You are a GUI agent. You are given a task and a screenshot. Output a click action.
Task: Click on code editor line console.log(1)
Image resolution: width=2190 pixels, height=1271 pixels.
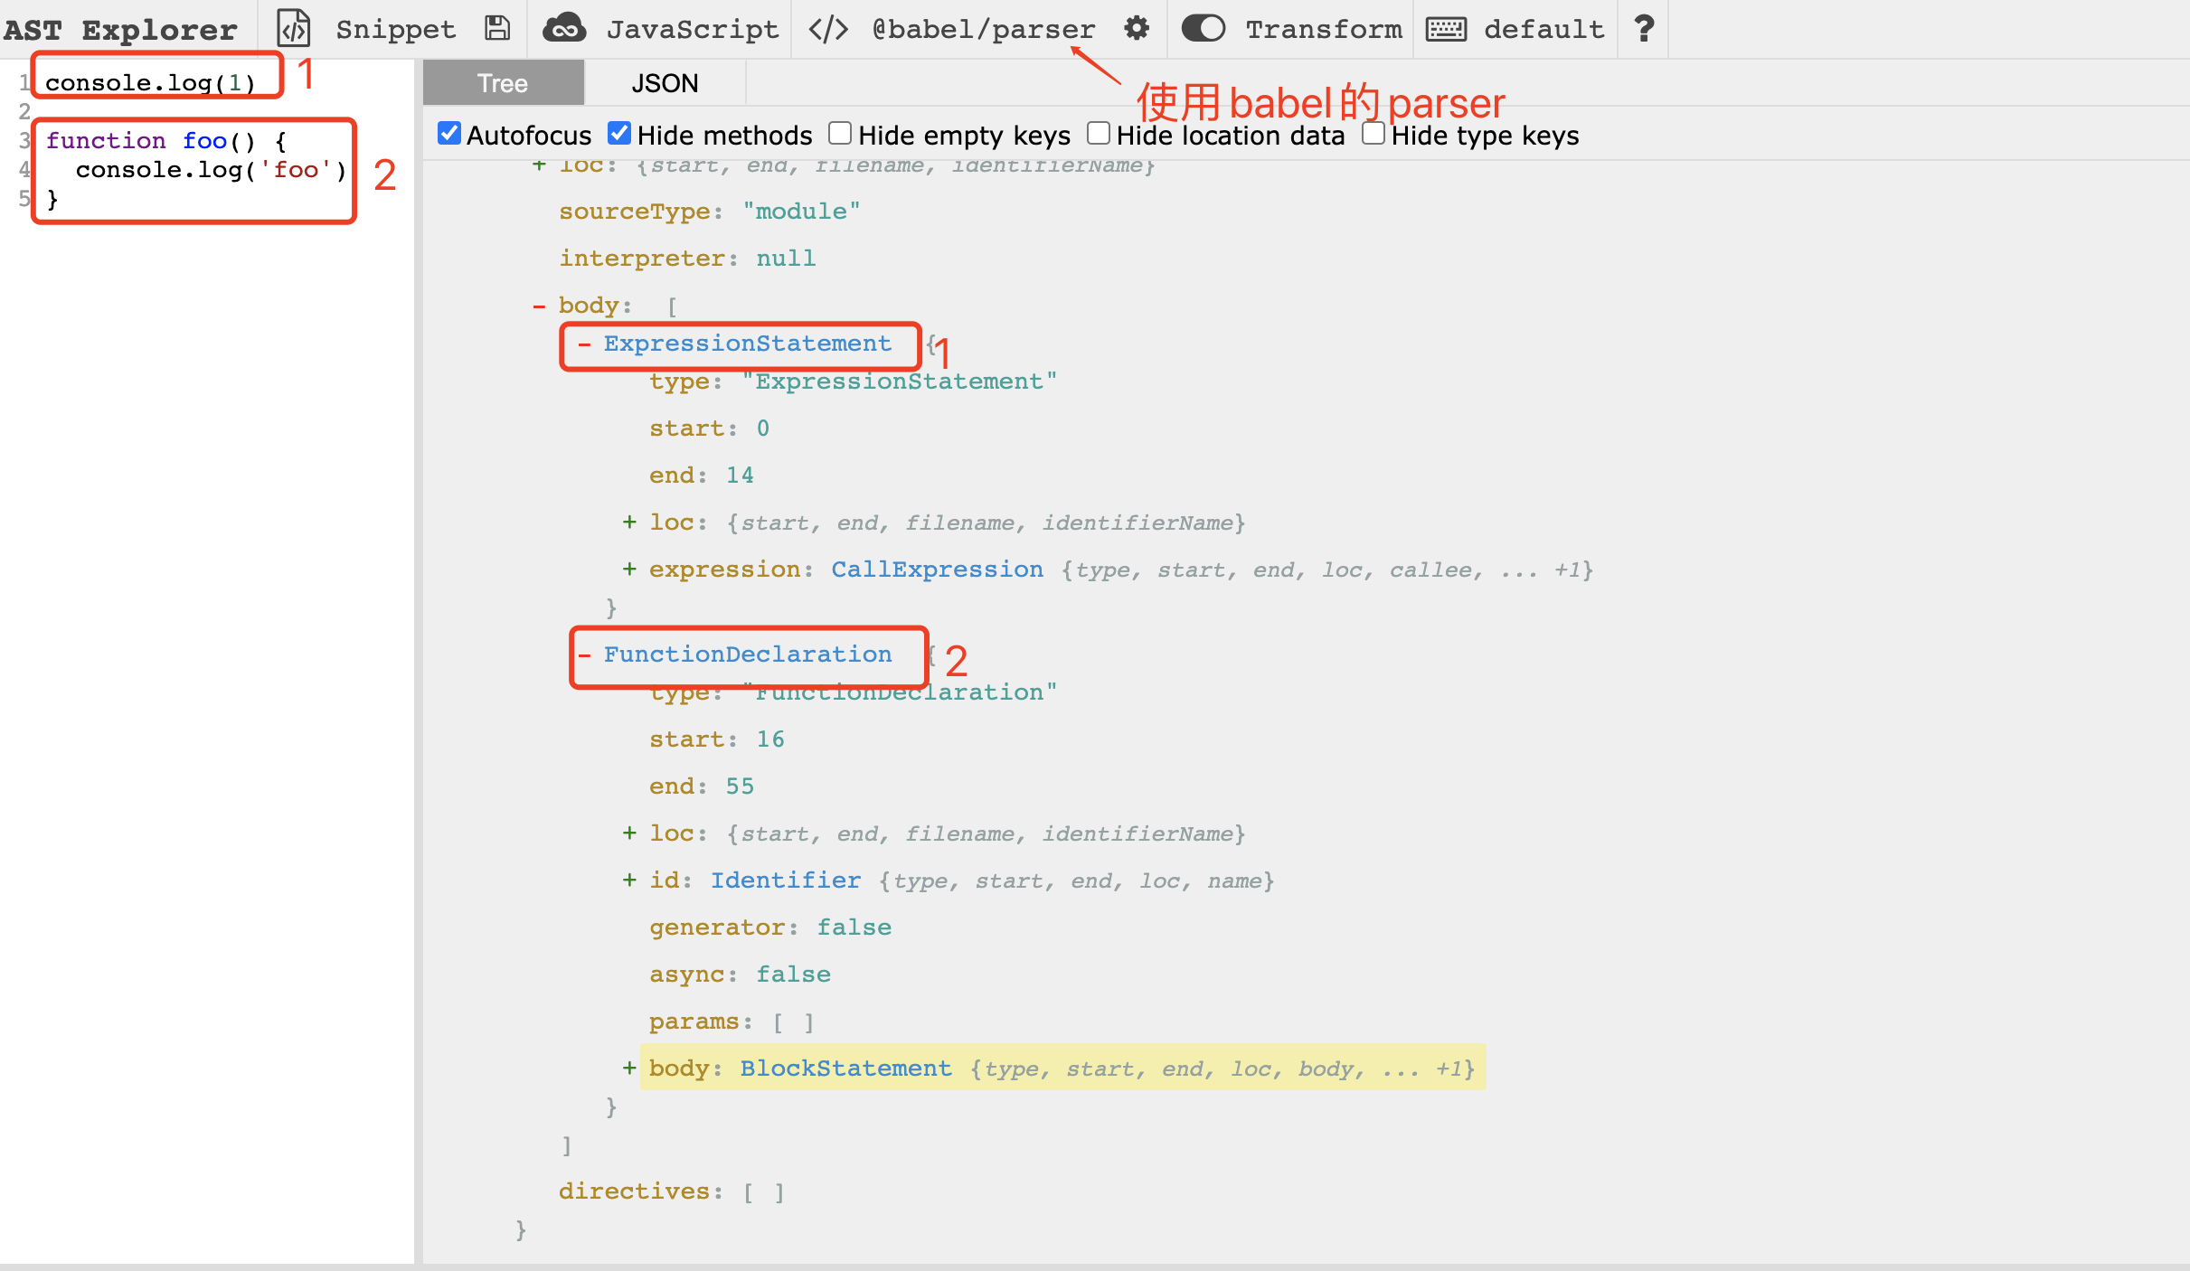click(x=150, y=83)
